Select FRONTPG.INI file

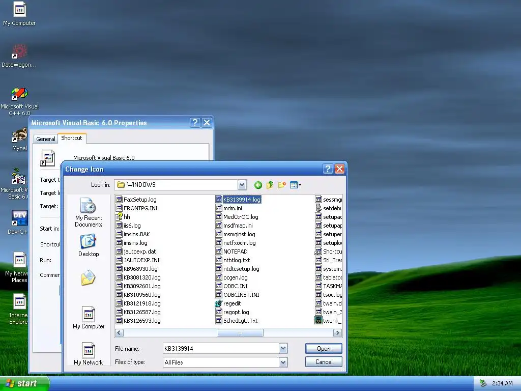pyautogui.click(x=136, y=208)
